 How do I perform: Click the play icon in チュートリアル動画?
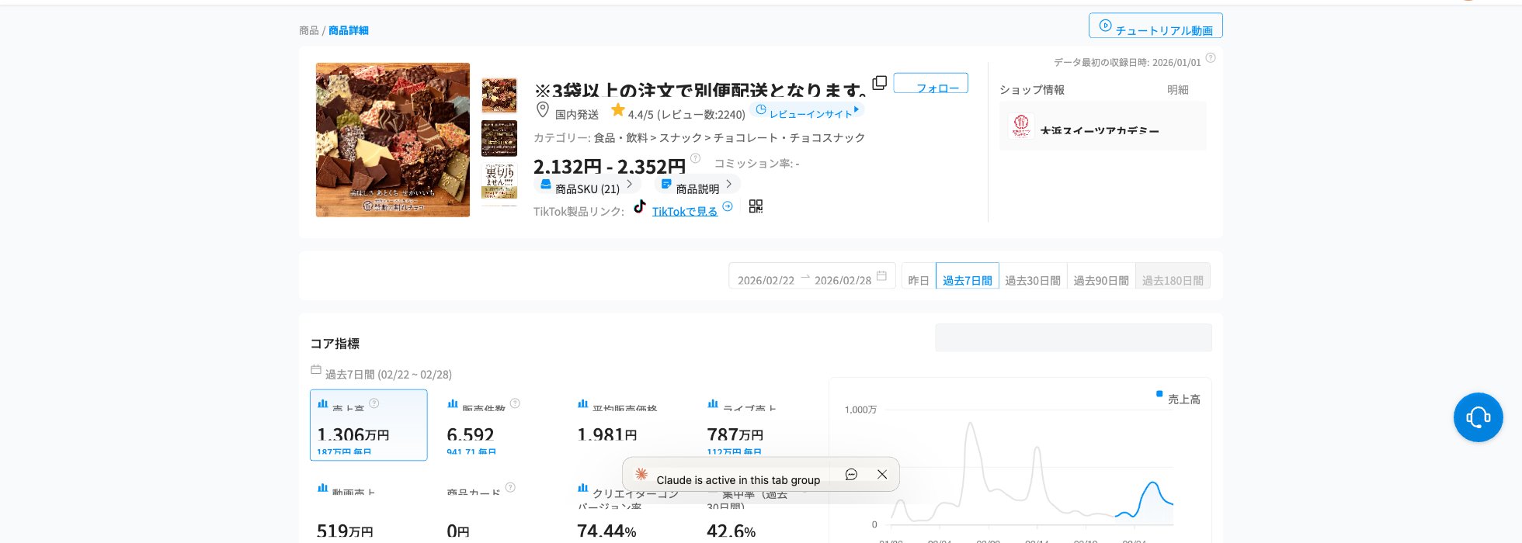tap(1105, 26)
